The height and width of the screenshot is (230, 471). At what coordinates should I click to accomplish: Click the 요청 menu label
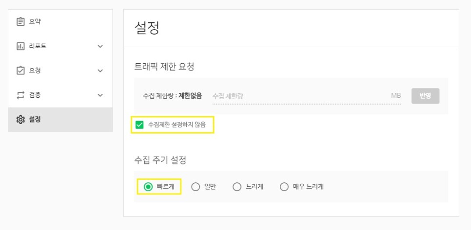point(35,71)
